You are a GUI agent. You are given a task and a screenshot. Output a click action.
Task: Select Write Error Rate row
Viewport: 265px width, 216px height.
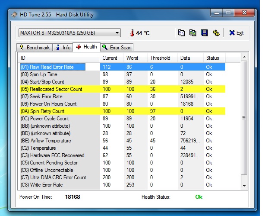(123, 185)
